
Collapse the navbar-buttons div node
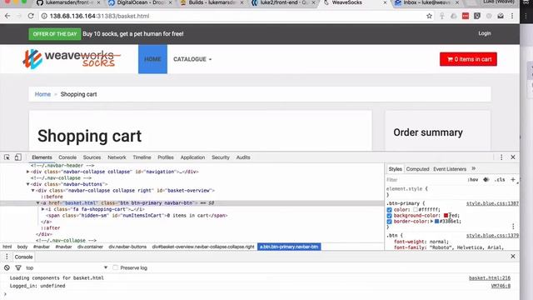27,184
